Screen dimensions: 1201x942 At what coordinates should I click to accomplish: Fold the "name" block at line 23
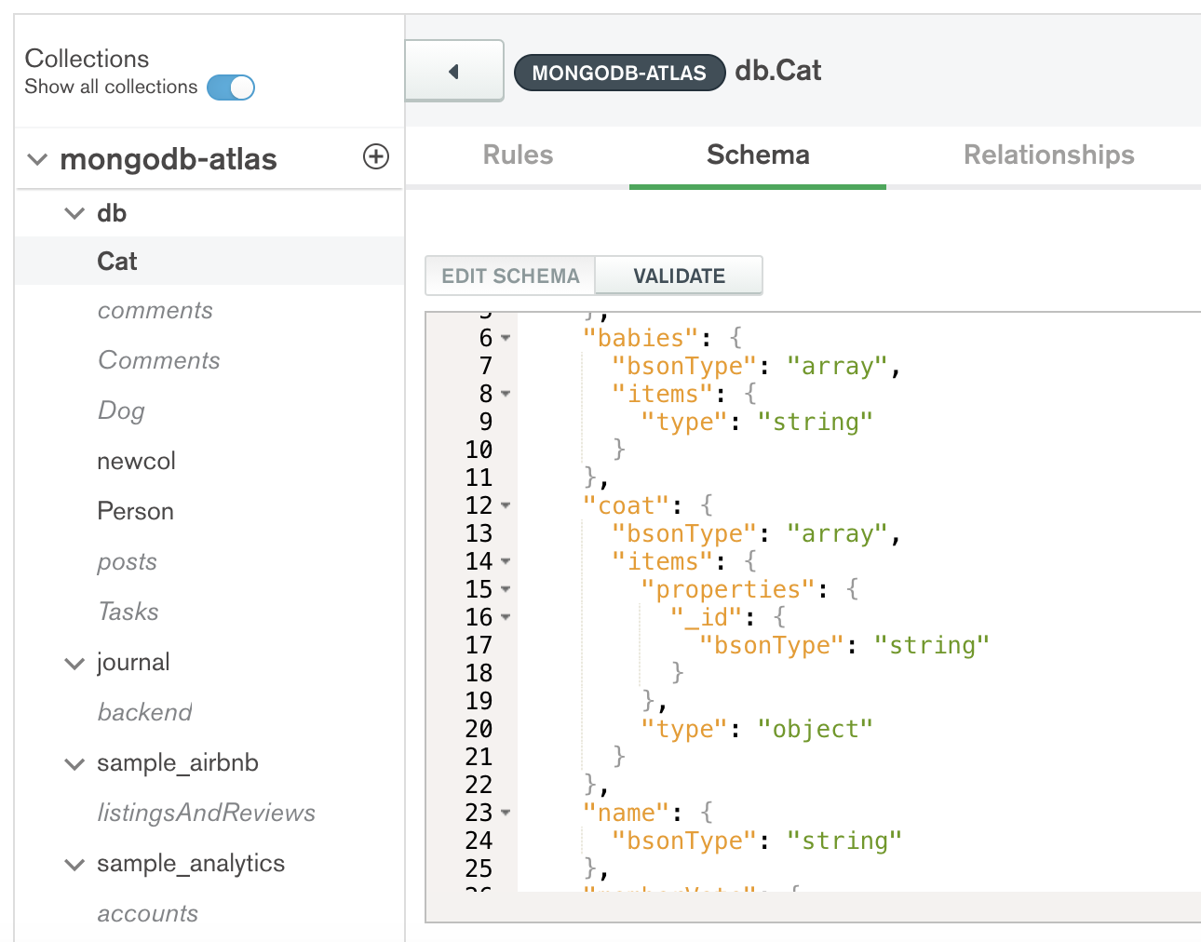[x=506, y=813]
